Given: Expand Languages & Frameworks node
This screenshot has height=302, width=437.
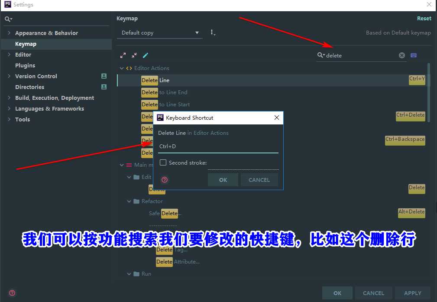Looking at the screenshot, I should click(9, 108).
